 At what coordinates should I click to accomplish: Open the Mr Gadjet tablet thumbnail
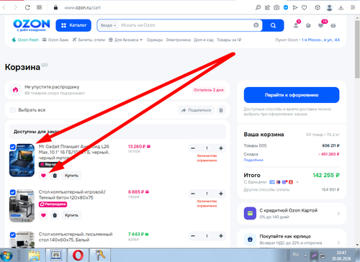pyautogui.click(x=22, y=161)
